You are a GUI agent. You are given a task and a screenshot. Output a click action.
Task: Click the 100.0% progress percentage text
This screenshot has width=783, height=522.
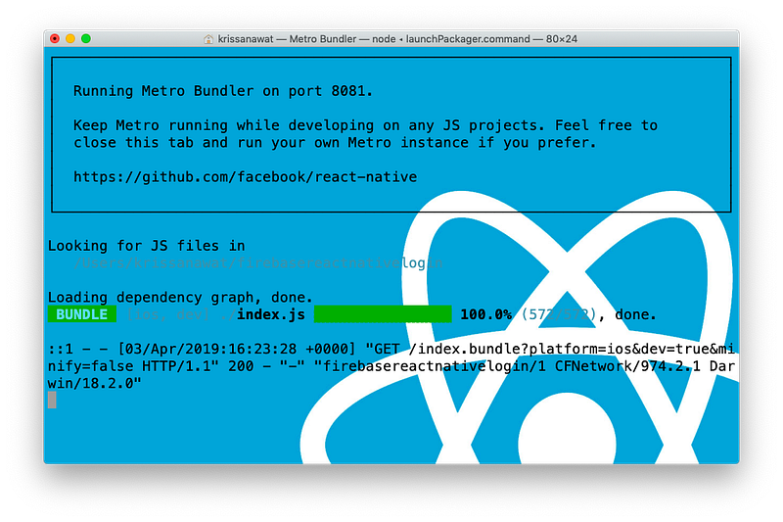485,314
